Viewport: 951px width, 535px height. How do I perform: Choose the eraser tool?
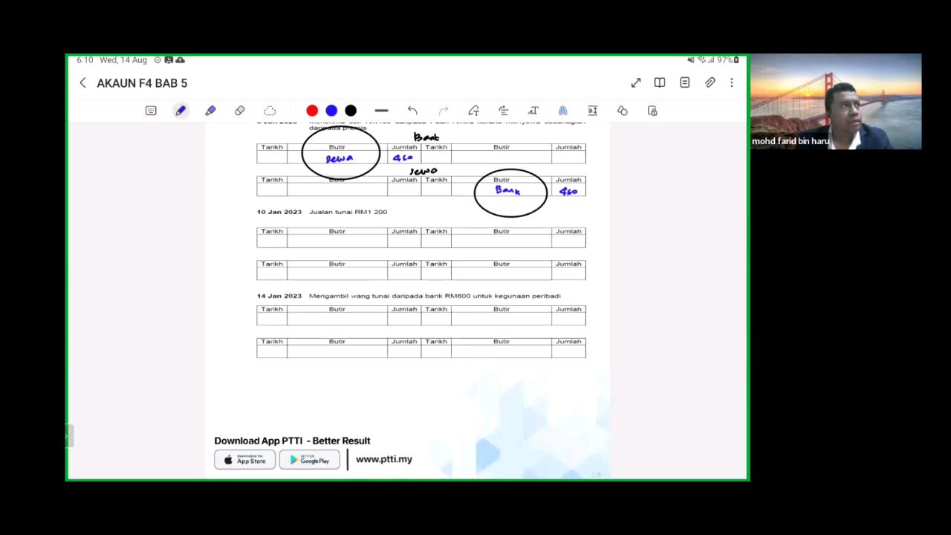tap(240, 111)
